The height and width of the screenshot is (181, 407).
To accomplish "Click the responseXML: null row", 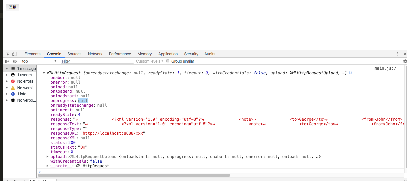I will [70, 138].
